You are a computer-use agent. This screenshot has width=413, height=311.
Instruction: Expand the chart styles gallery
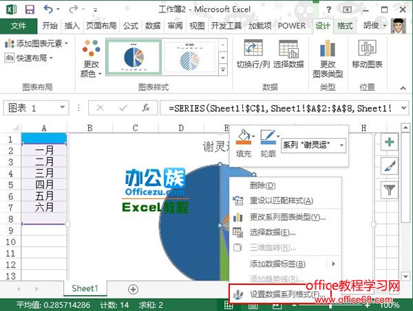click(x=223, y=71)
